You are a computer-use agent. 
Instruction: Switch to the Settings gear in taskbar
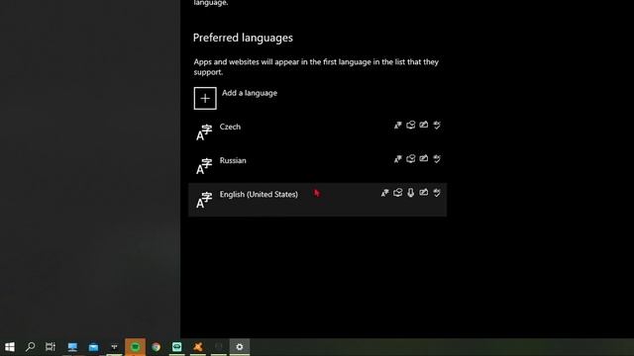[240, 347]
